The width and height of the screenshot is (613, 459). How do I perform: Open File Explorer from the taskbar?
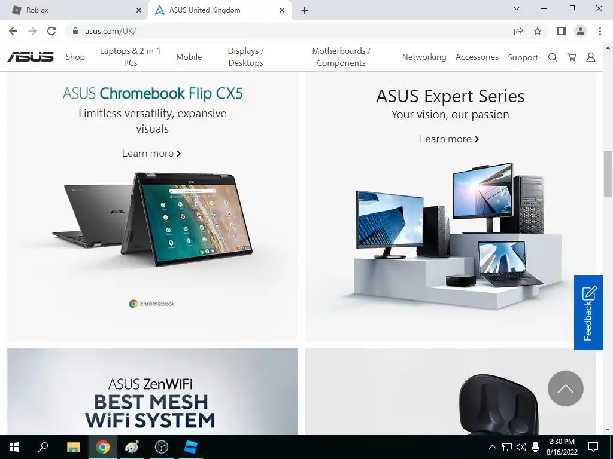(x=73, y=447)
